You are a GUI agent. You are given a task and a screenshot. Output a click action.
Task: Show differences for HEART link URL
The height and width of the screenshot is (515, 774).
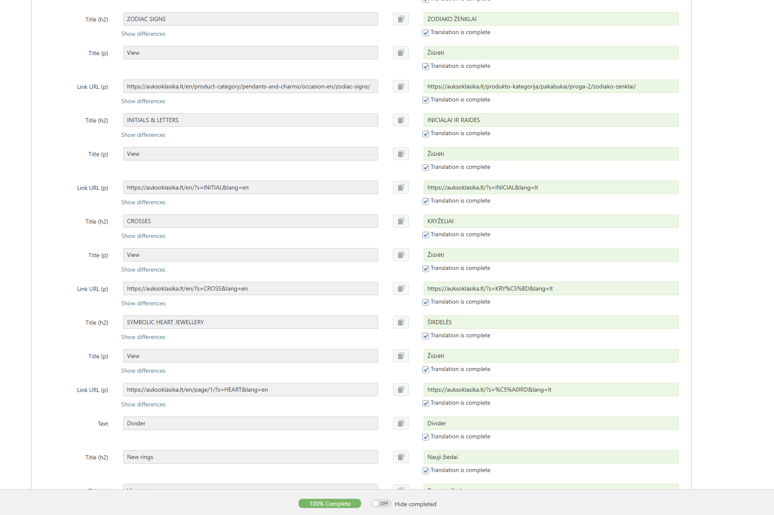tap(143, 404)
